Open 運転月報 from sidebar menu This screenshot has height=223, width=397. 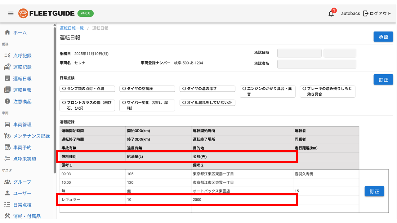click(22, 90)
